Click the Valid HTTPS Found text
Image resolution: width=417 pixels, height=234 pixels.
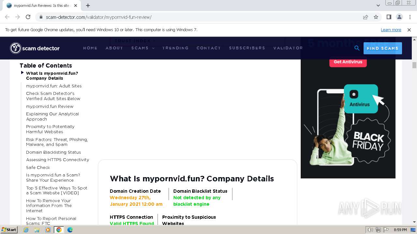132,223
